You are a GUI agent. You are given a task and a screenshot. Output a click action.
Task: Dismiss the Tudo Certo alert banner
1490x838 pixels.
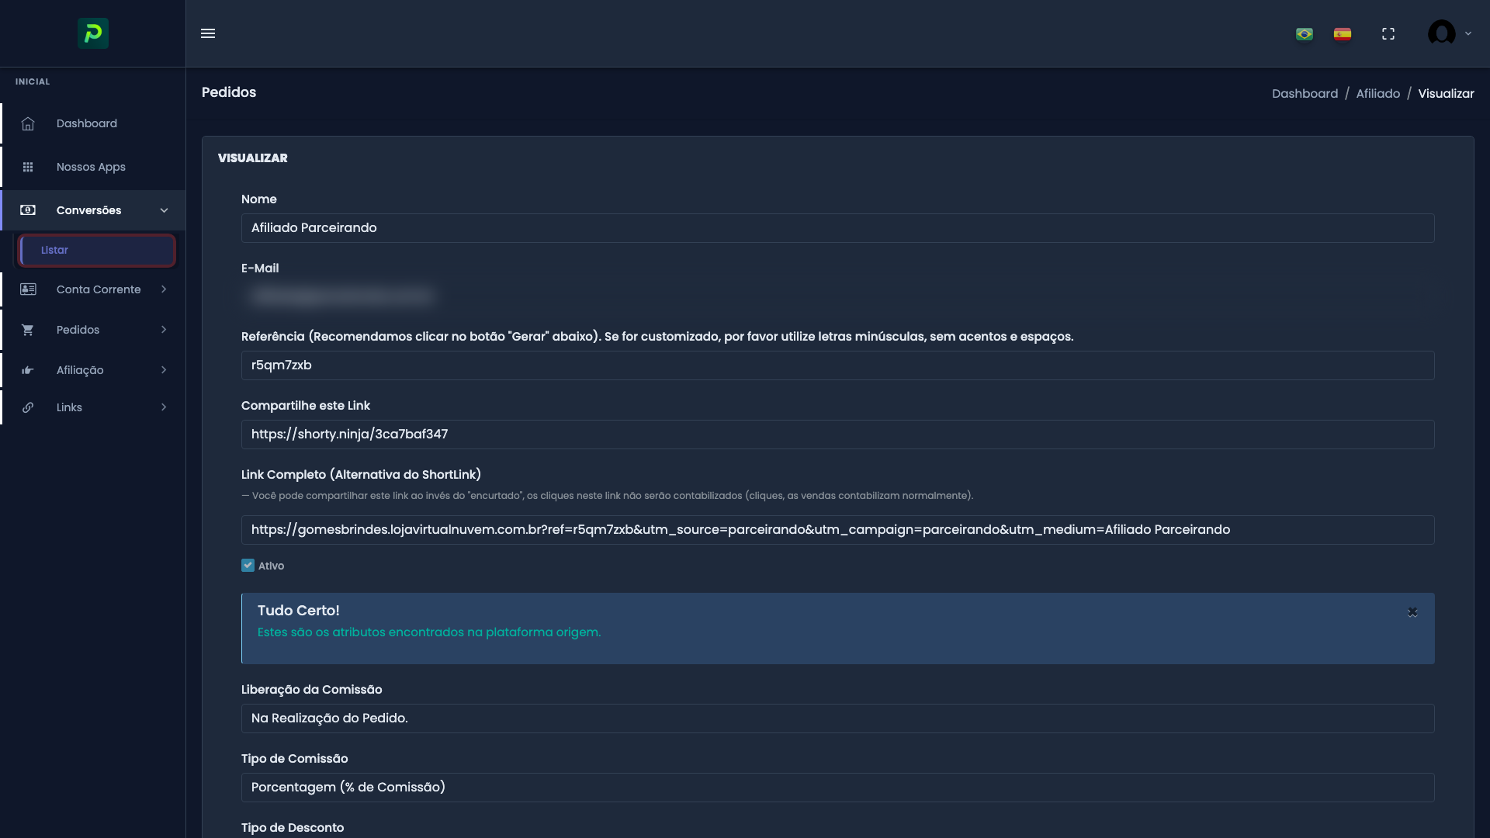[x=1412, y=612]
